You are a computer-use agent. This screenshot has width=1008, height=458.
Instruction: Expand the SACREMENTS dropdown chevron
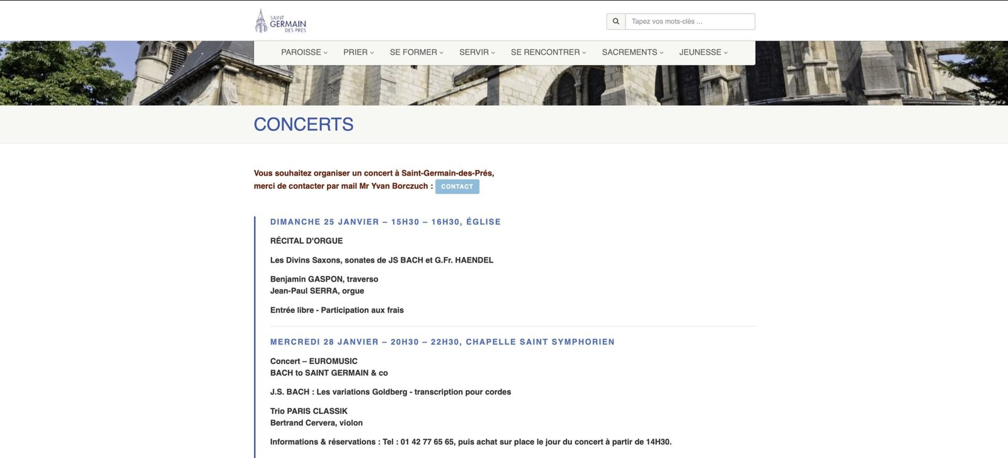click(x=661, y=53)
